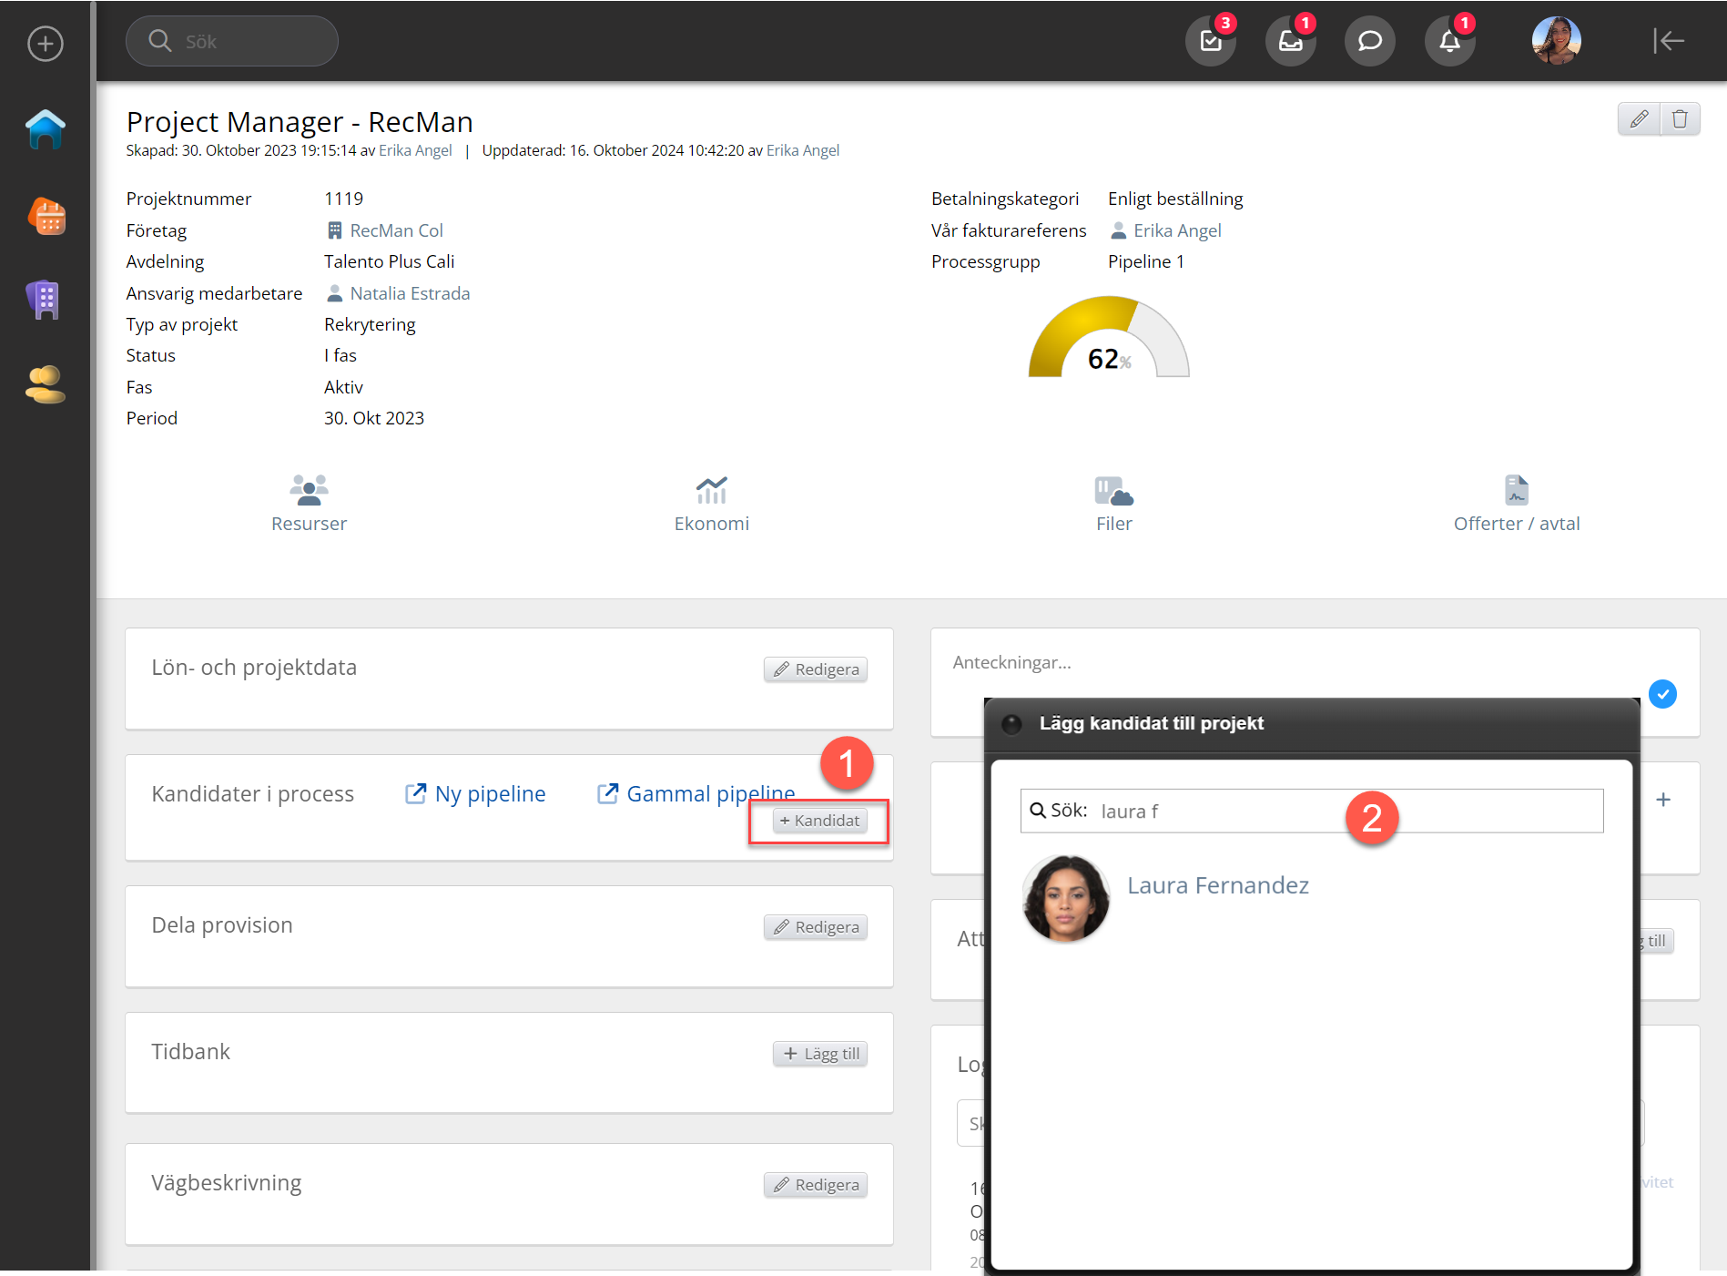1727x1276 pixels.
Task: Open the orange calendar sidebar icon
Action: point(46,217)
